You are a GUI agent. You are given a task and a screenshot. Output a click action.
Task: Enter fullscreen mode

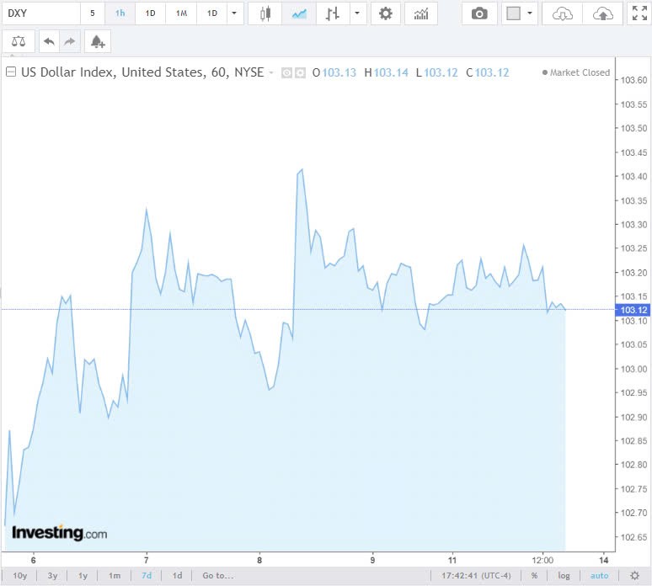[x=639, y=13]
